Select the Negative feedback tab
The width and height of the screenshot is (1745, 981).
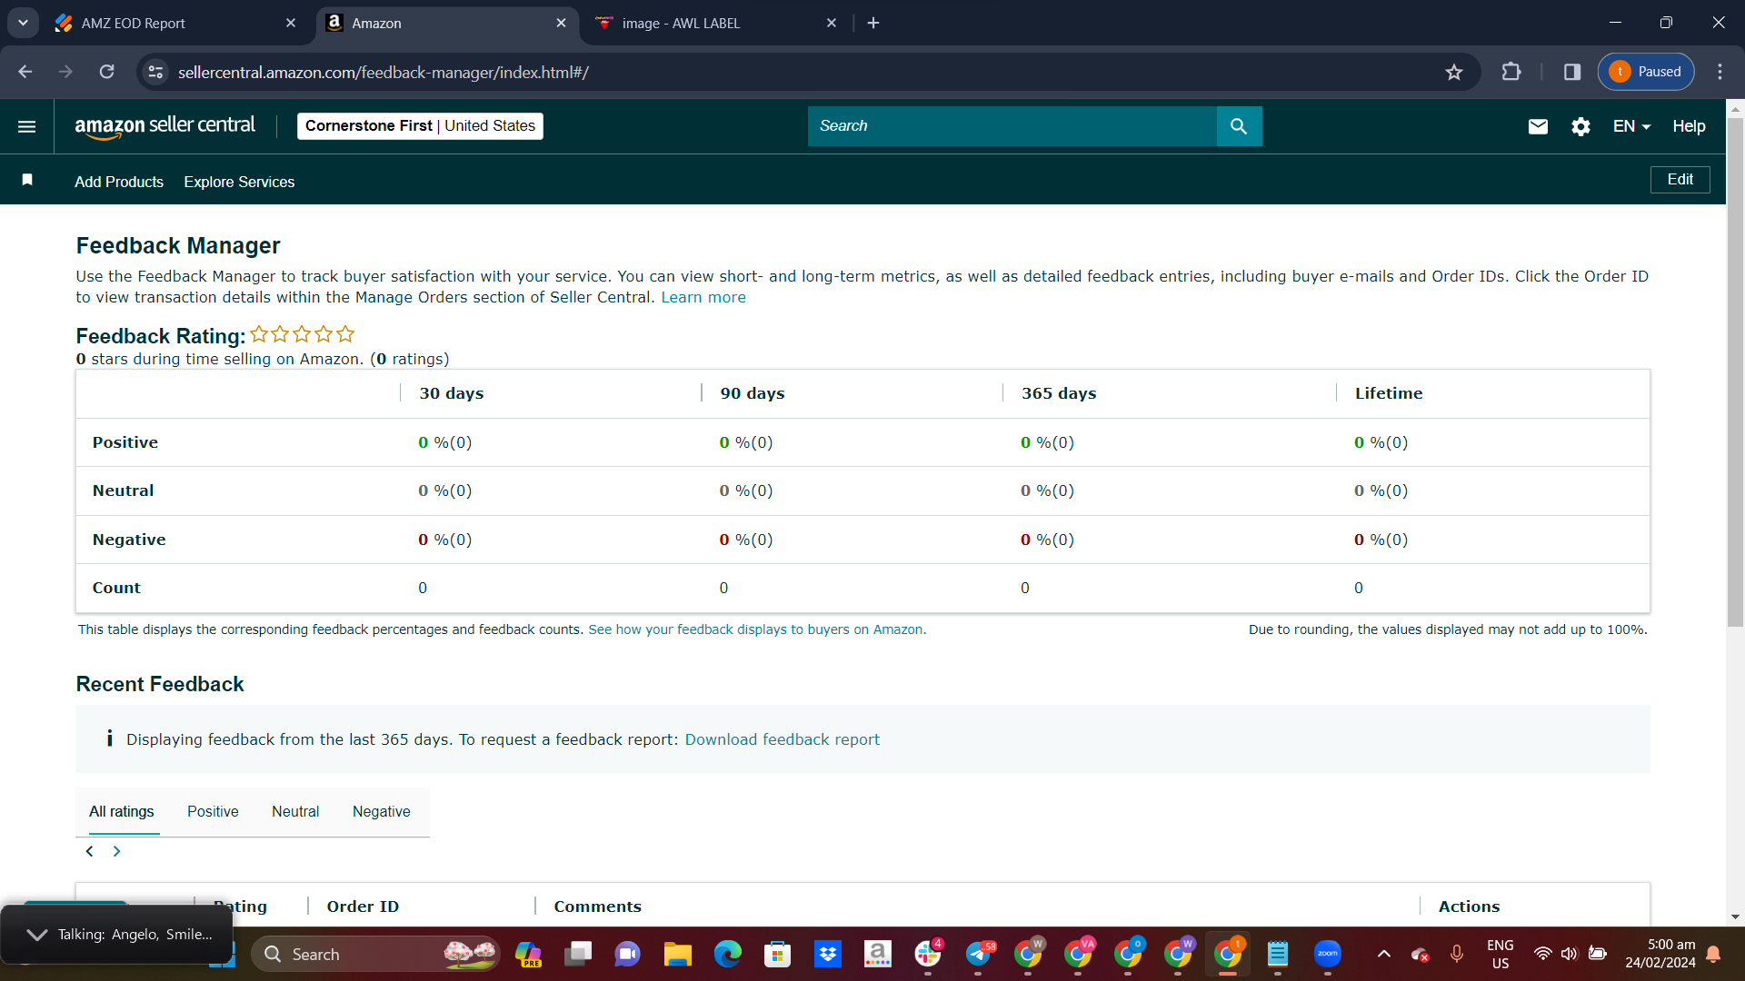(x=381, y=812)
